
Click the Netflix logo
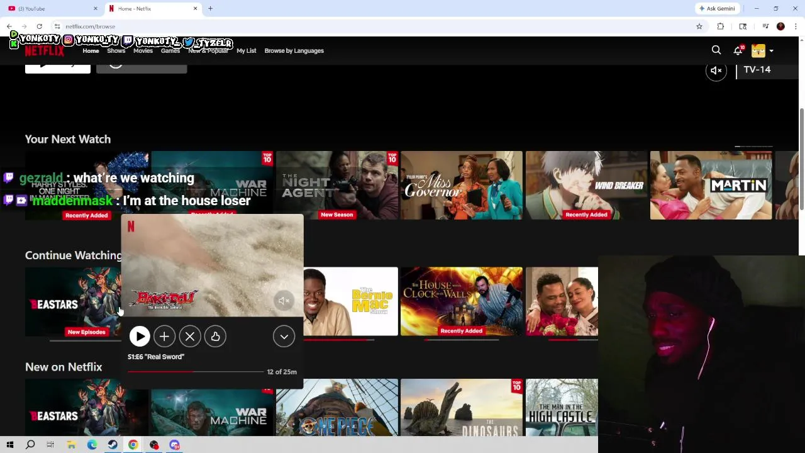point(45,51)
